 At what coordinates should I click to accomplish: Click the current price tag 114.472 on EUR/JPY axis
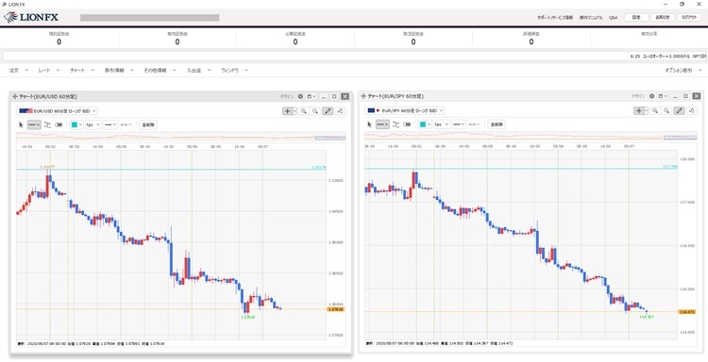click(687, 312)
